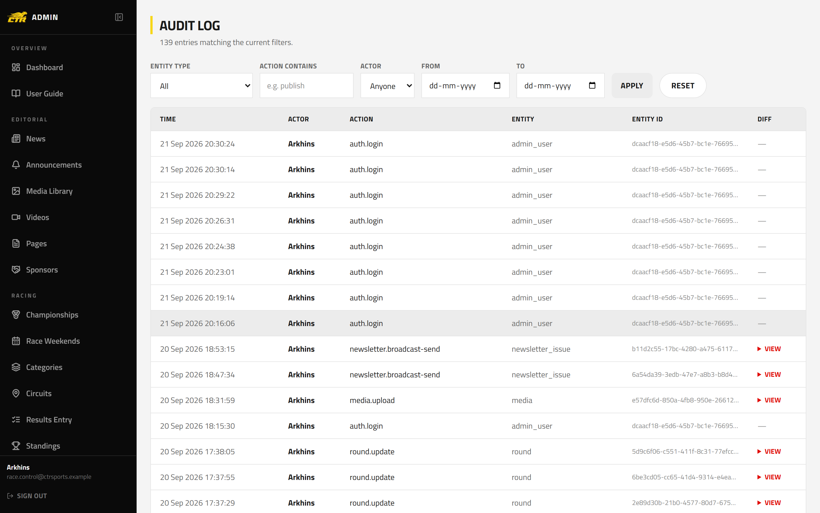Open the Actor dropdown set to Anyone

click(387, 86)
